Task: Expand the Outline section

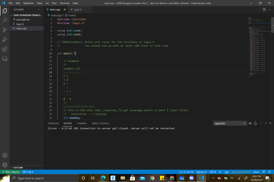Action: pos(18,168)
